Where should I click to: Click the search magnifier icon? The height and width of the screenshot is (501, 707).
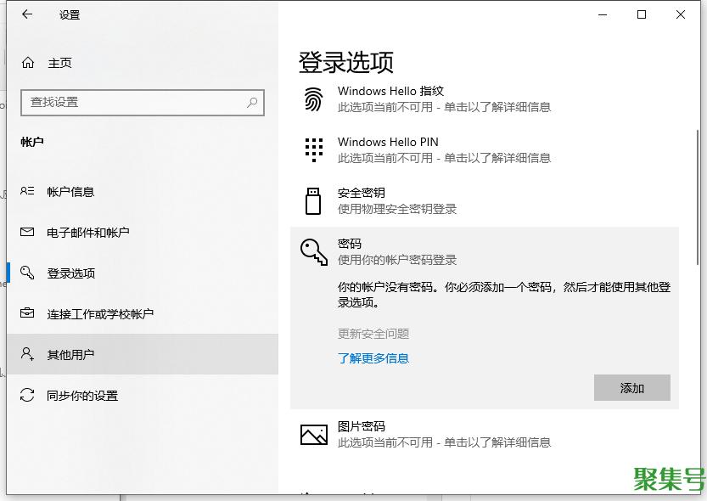pyautogui.click(x=252, y=103)
